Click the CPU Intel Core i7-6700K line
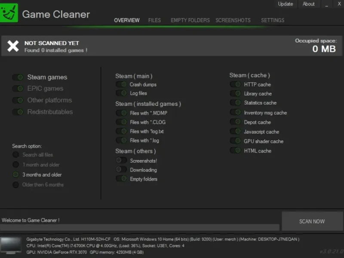This screenshot has width=344, height=258. [x=105, y=246]
